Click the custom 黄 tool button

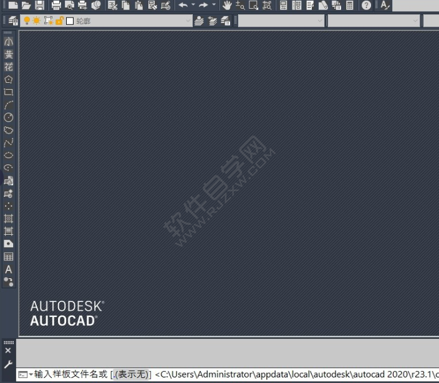pos(9,54)
